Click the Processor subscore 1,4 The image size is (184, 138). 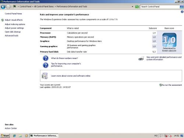pyautogui.click(x=154, y=33)
